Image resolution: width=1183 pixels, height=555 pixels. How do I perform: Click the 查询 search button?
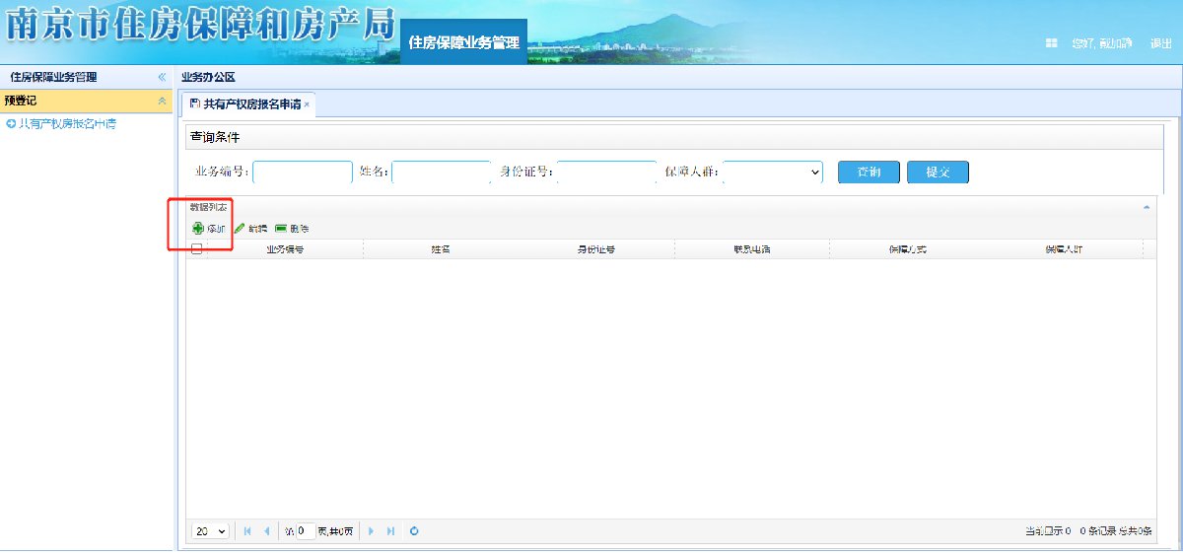(869, 172)
